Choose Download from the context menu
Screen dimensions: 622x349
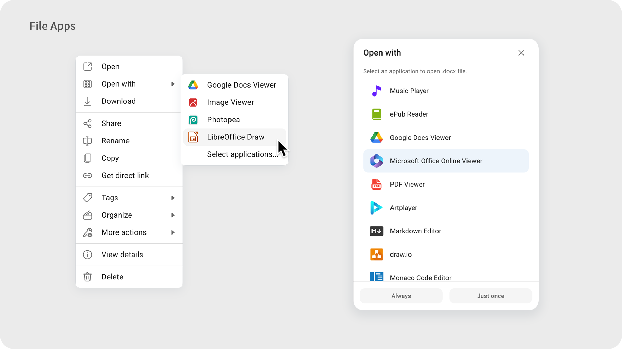[x=129, y=101]
